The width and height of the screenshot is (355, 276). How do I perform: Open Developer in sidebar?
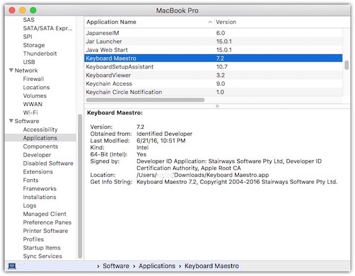(x=37, y=155)
